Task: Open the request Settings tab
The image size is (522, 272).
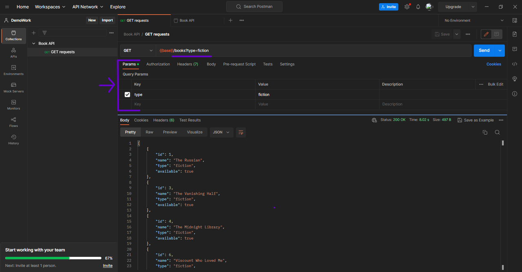Action: coord(287,64)
